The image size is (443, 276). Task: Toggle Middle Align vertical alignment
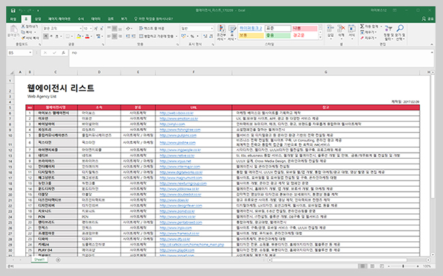point(114,29)
